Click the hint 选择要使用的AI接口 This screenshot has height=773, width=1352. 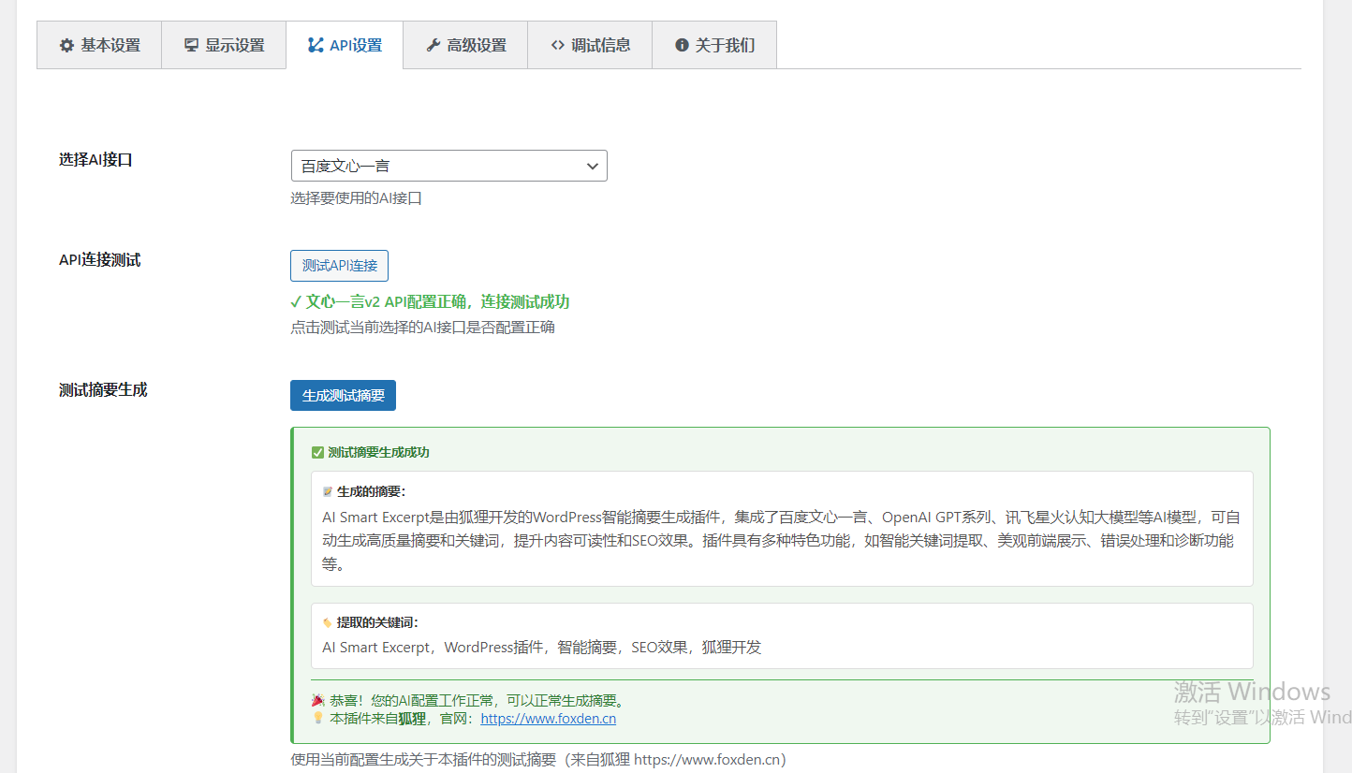356,198
